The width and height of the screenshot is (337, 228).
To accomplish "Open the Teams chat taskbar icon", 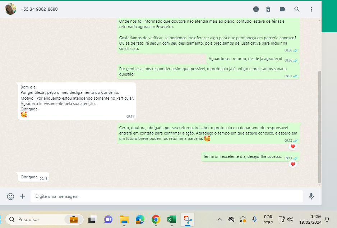I will pos(109,219).
